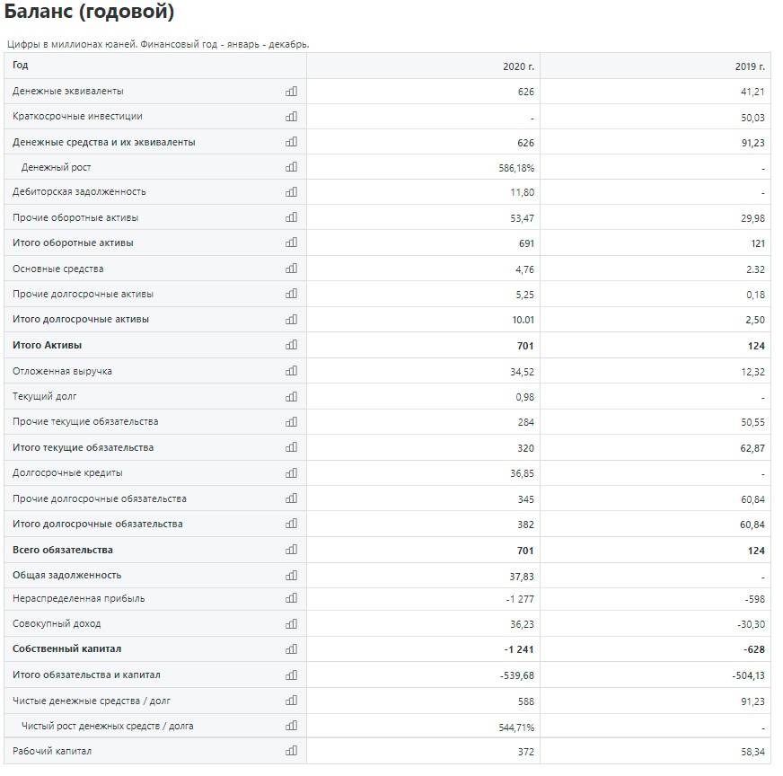Select the Рабочий капитал row label
Screen dimensions: 783x776
(x=52, y=751)
